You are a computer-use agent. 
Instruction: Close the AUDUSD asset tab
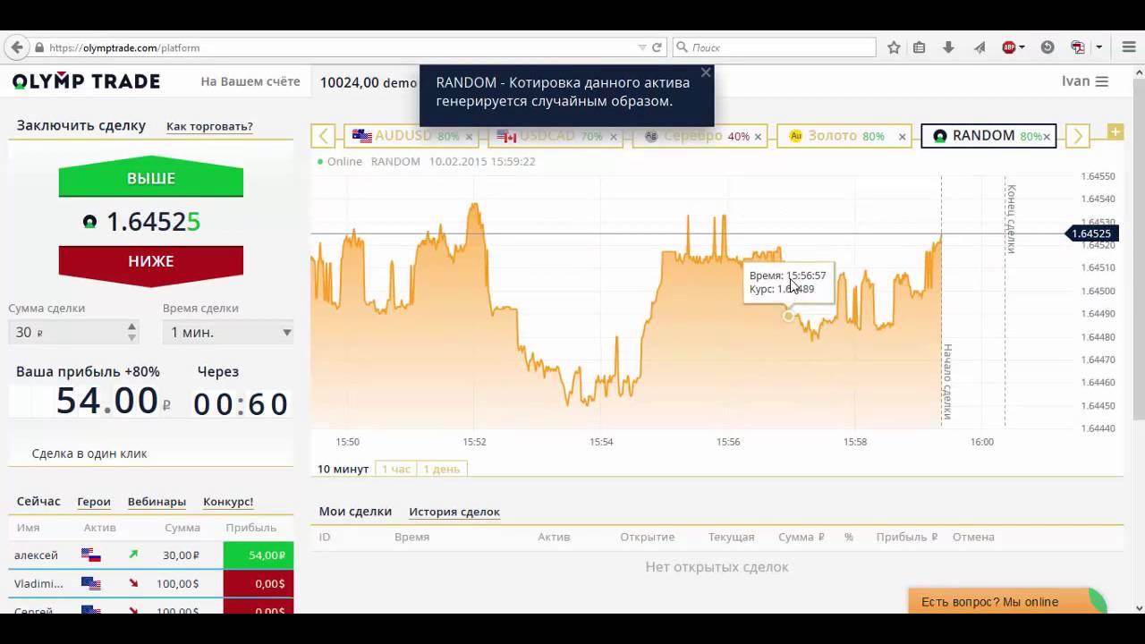(x=469, y=137)
